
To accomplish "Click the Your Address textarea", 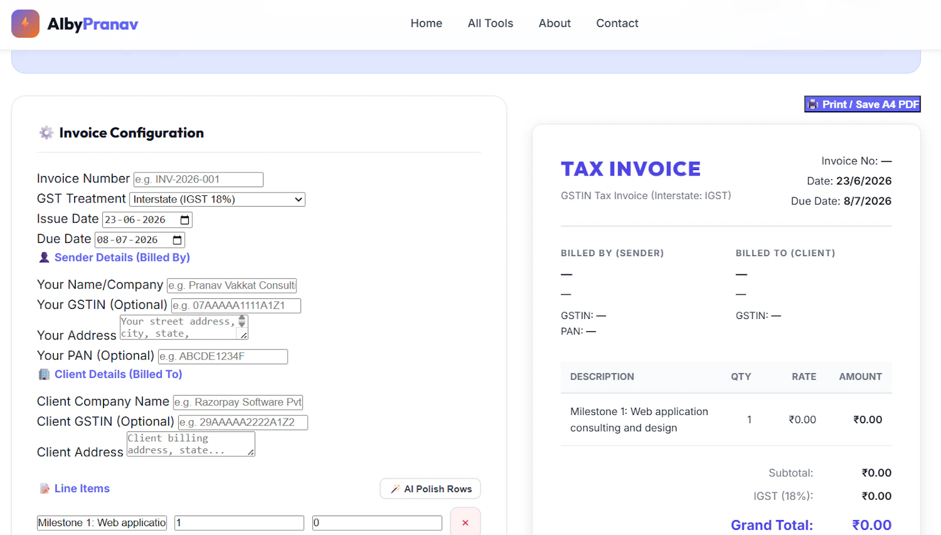I will tap(183, 327).
